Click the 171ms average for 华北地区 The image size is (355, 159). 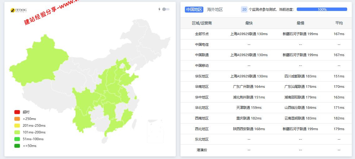click(339, 108)
